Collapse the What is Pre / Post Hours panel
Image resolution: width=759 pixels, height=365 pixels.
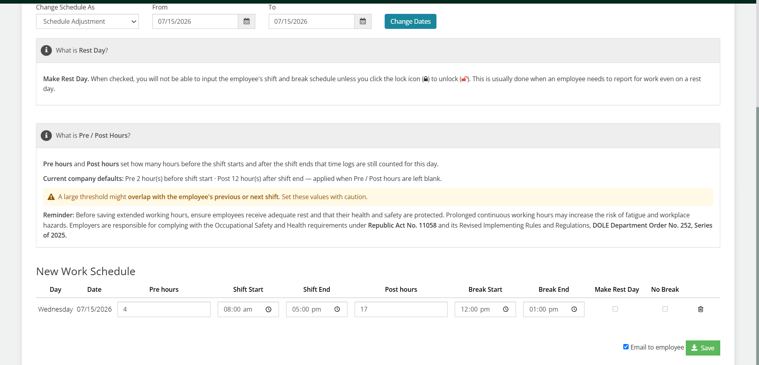[378, 135]
